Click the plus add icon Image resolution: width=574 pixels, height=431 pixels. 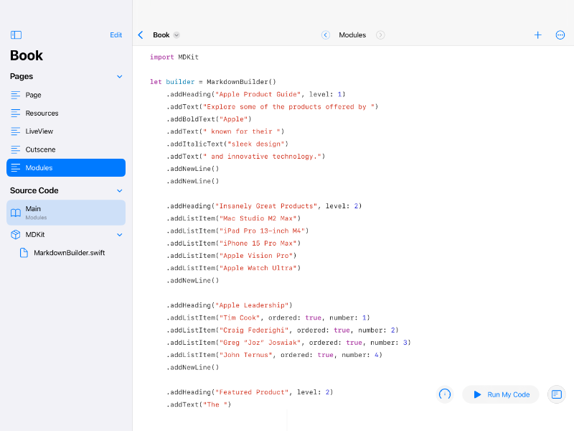(537, 34)
